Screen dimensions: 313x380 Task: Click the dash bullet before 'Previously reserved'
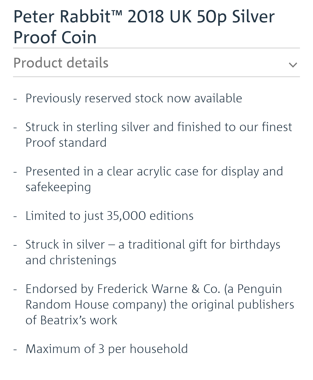pos(15,99)
